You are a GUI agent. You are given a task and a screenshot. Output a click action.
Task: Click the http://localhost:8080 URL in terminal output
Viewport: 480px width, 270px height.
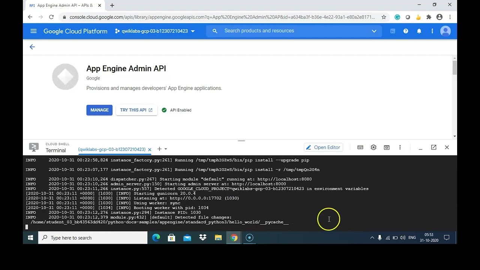(x=285, y=179)
